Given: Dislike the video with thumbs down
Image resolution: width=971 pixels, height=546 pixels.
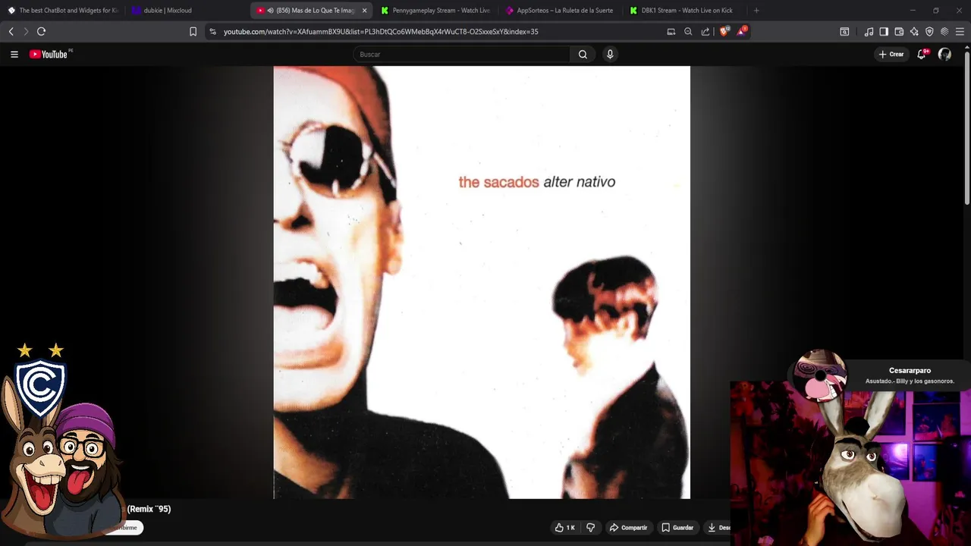Looking at the screenshot, I should coord(591,527).
